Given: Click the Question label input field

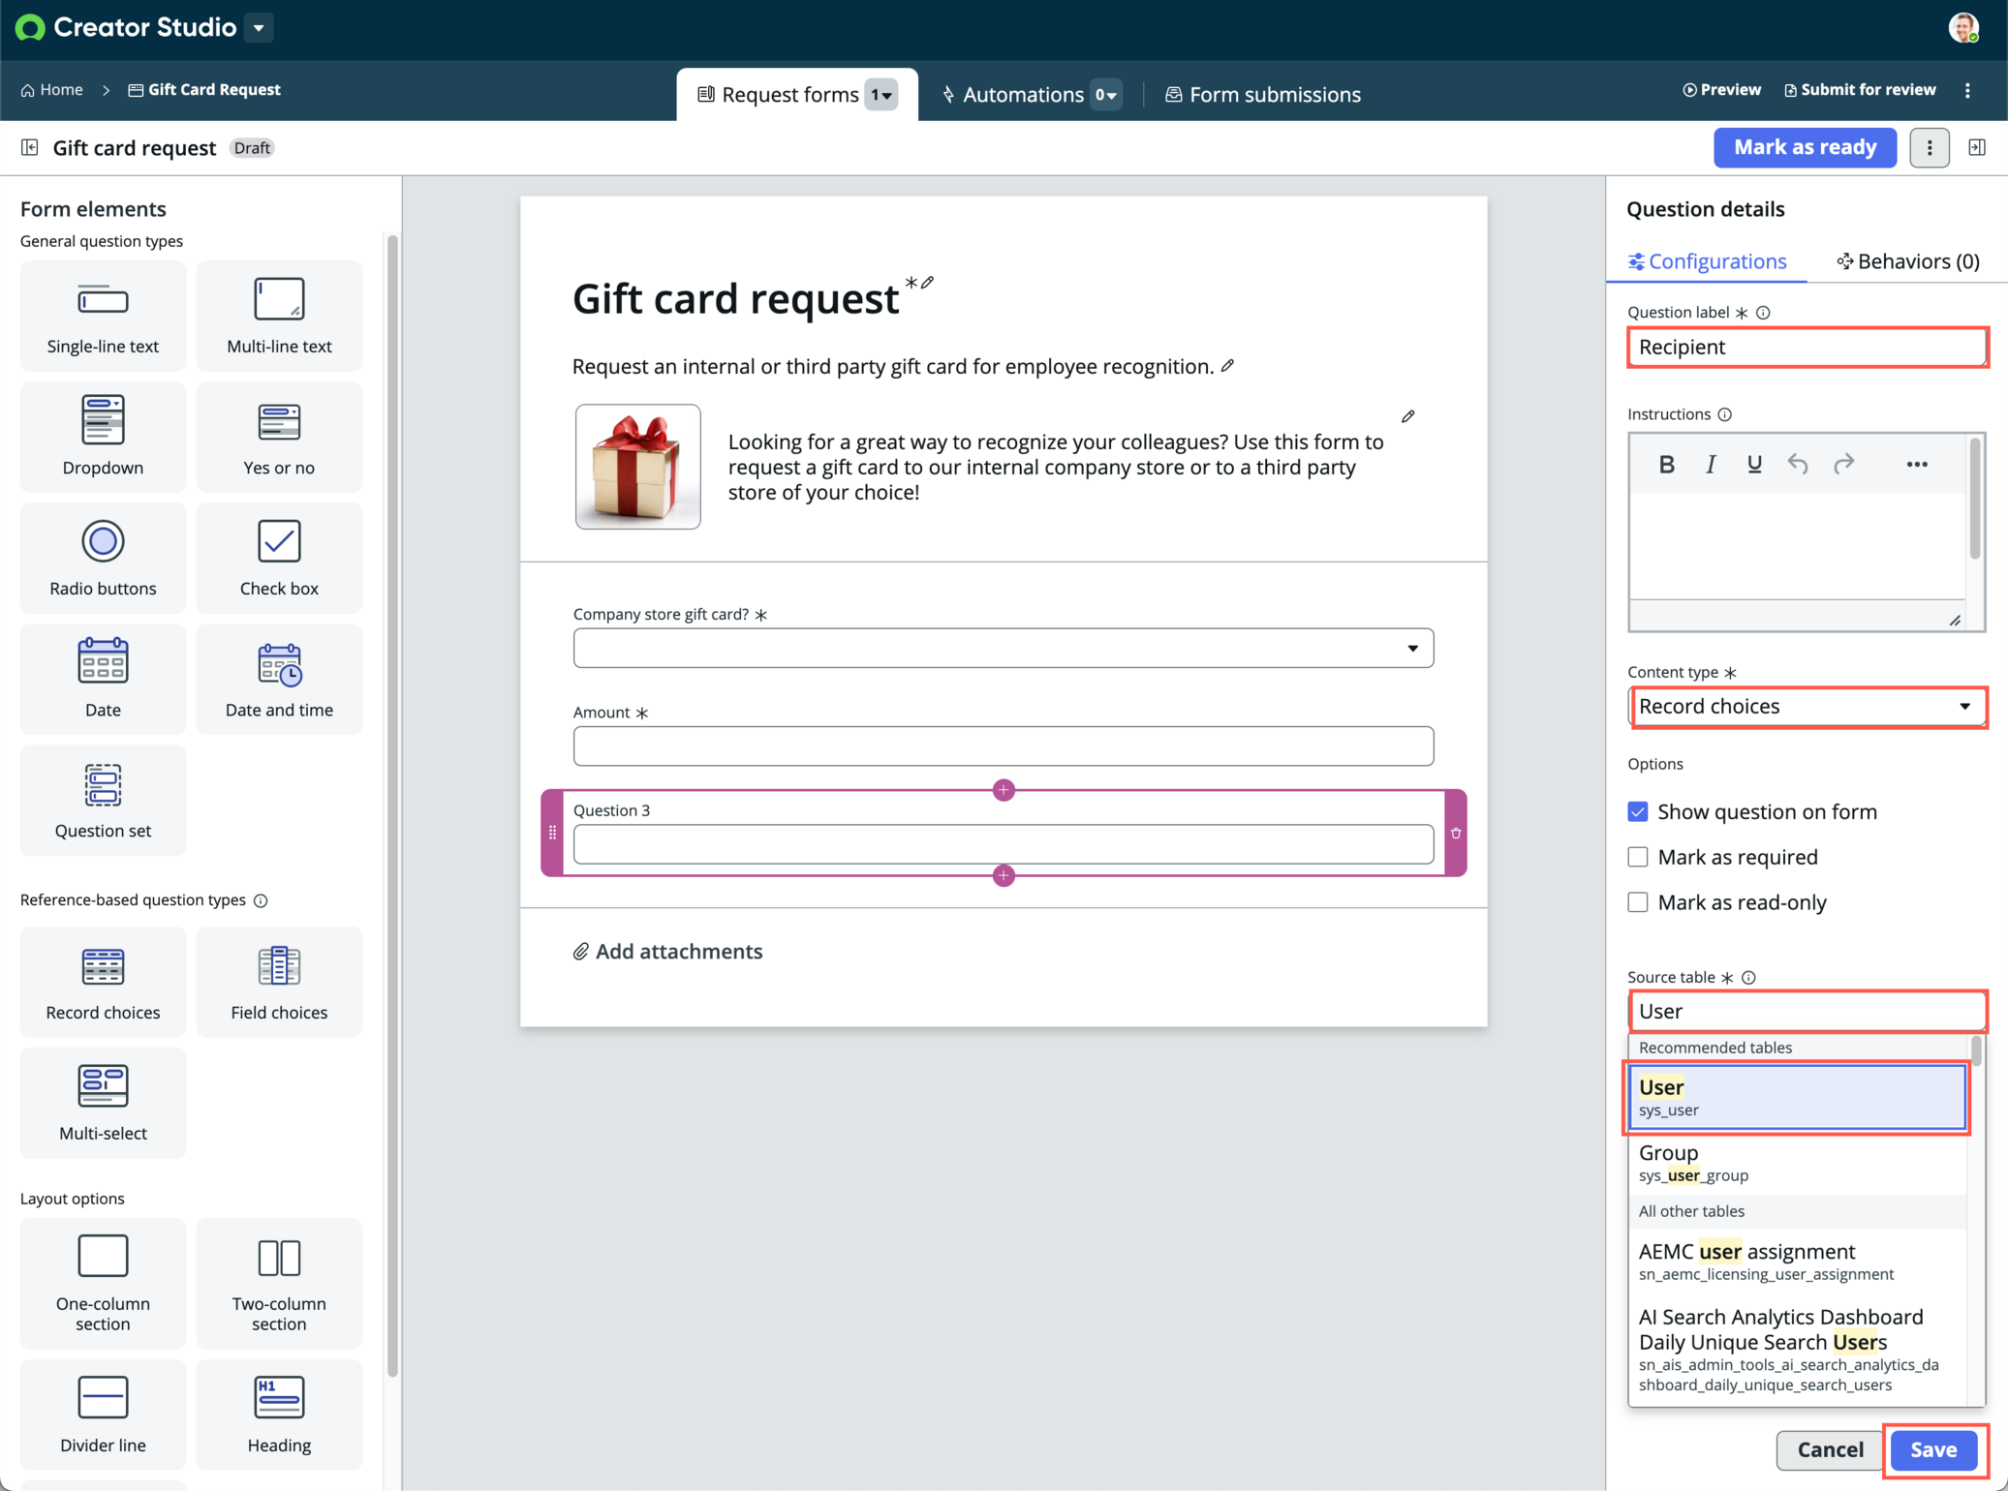Looking at the screenshot, I should click(x=1807, y=348).
